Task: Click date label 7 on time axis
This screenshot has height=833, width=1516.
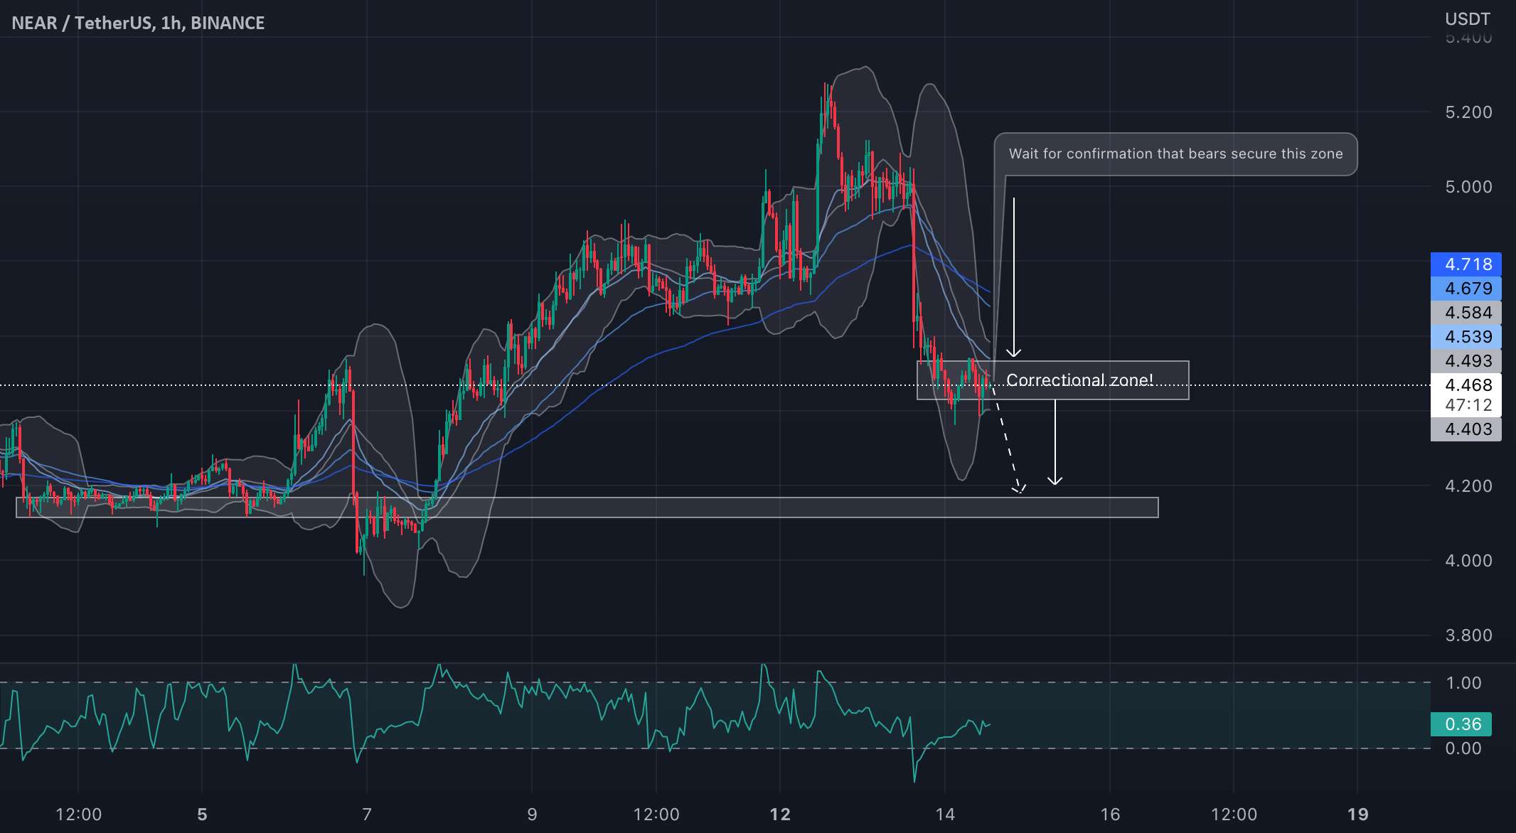Action: coord(367,815)
